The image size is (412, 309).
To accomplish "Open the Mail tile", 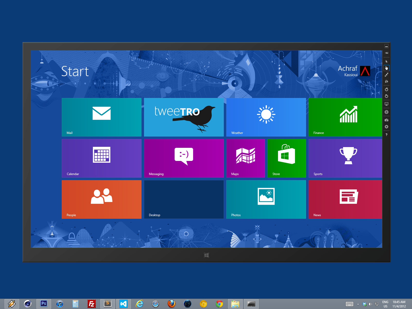I will click(x=101, y=117).
